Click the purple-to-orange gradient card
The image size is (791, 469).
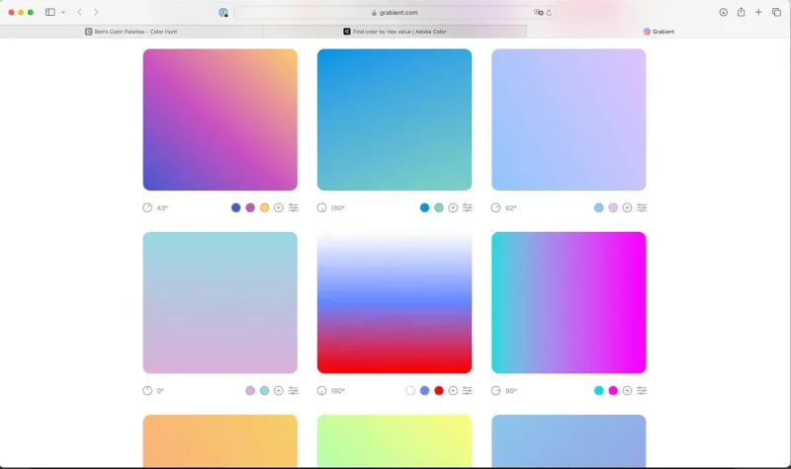point(220,119)
